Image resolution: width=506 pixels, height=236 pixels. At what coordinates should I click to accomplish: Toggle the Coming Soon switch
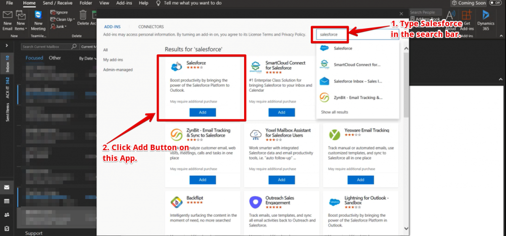495,3
